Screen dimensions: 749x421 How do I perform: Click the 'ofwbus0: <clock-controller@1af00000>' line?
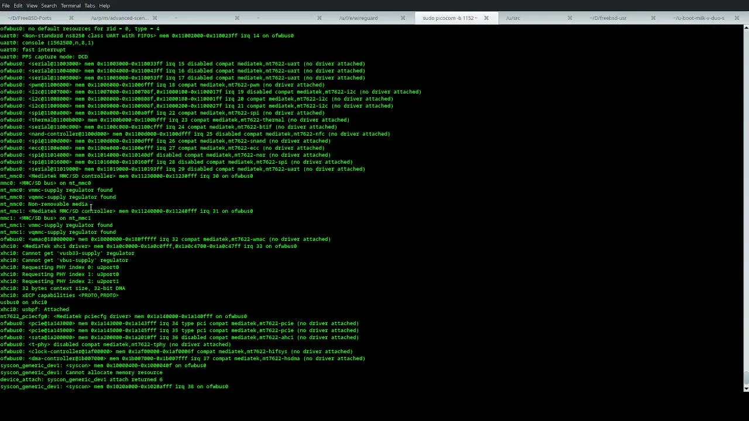pyautogui.click(x=176, y=351)
